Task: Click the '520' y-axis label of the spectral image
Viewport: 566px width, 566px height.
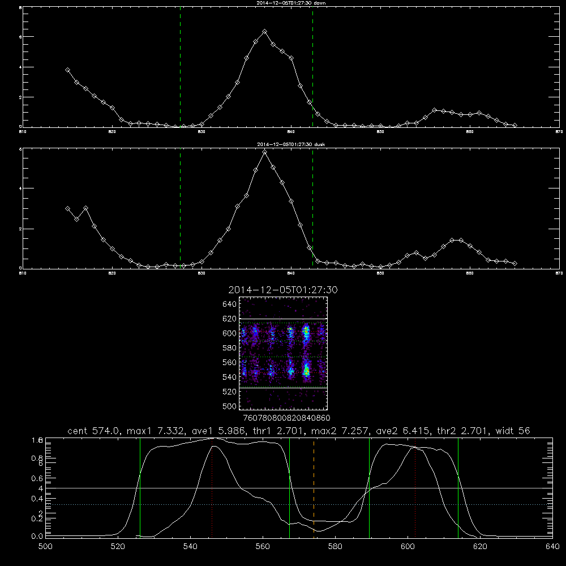Action: (229, 392)
